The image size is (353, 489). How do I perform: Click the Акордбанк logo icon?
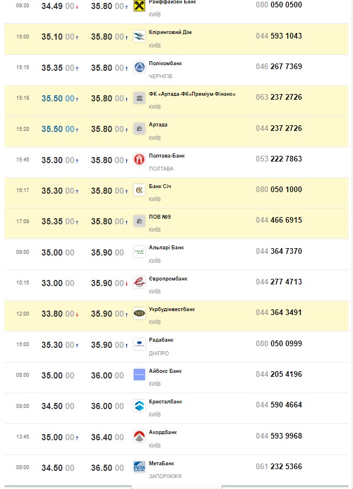[139, 436]
